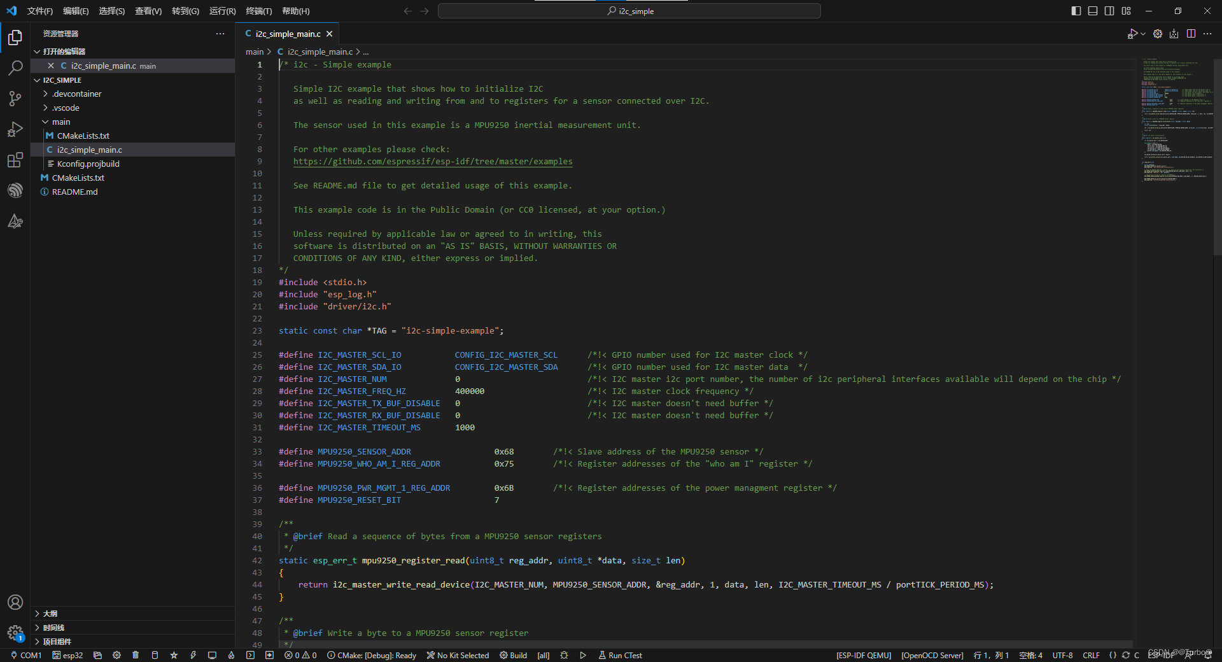Open the Help menu

coord(296,11)
